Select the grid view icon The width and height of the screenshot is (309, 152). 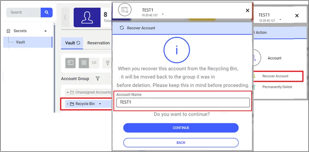84,63
